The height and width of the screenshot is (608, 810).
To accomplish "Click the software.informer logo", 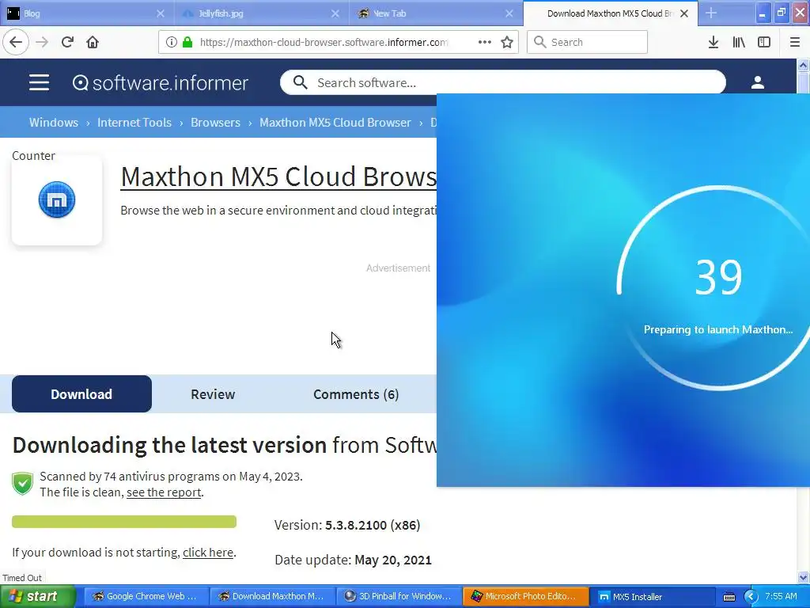I will click(160, 82).
